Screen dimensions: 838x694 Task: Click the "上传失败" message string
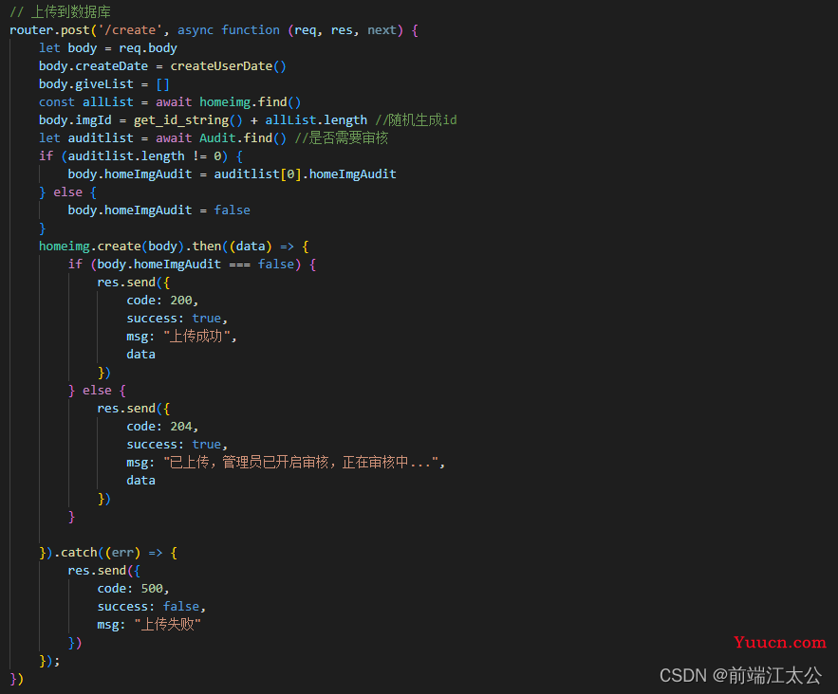pyautogui.click(x=167, y=624)
